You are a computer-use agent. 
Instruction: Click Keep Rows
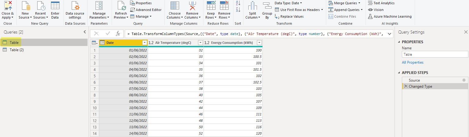(x=211, y=10)
